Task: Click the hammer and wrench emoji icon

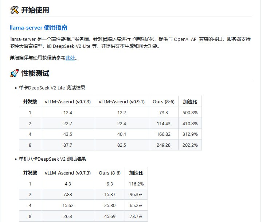Action: coord(14,10)
